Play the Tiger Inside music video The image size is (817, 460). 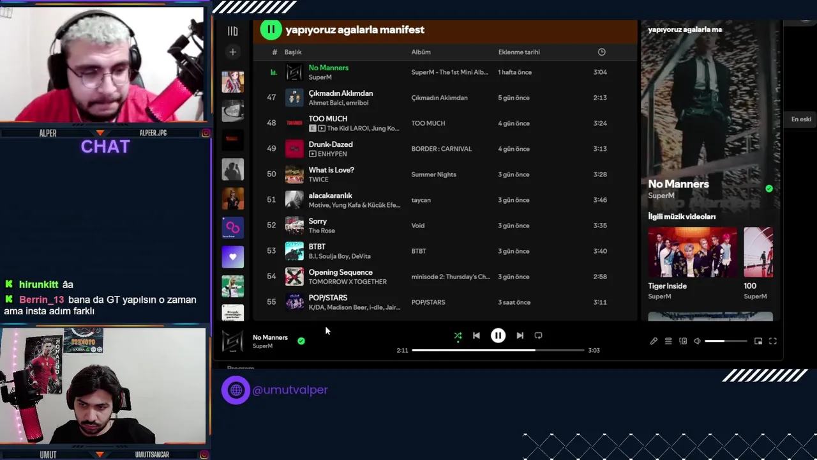tap(693, 252)
